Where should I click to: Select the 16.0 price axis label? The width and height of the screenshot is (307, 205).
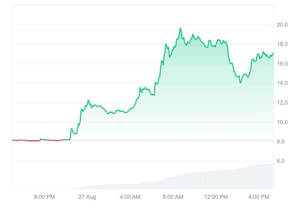(x=282, y=64)
